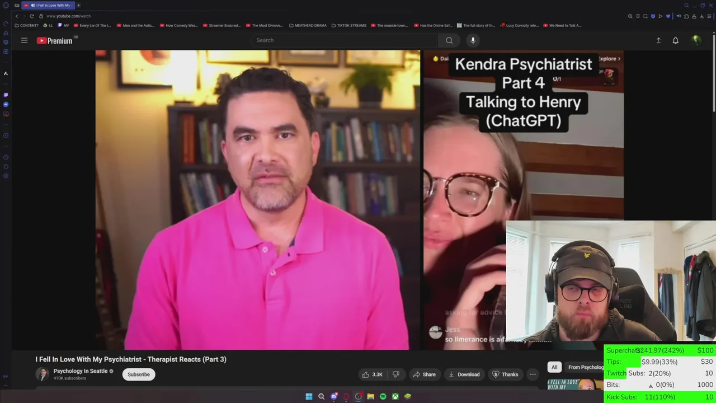Open the The seaside town... bookmark
716x403 pixels.
tap(390, 25)
